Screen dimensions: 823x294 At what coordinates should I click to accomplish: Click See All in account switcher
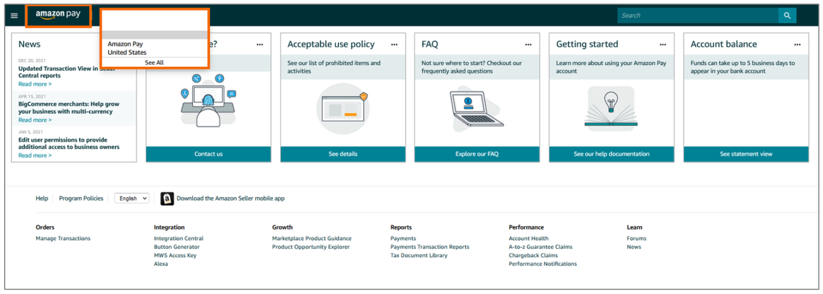154,63
